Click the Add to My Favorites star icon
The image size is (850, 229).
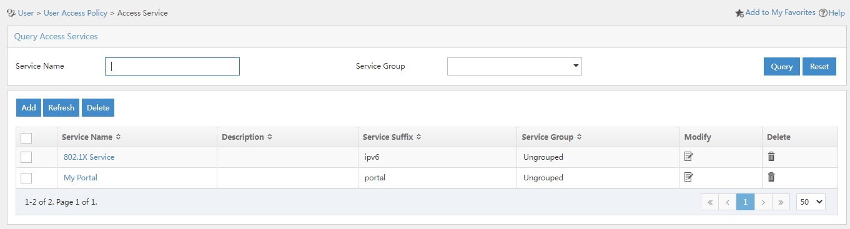click(739, 12)
